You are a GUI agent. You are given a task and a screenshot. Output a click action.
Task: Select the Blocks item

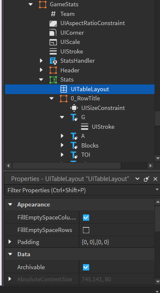[x=90, y=146]
